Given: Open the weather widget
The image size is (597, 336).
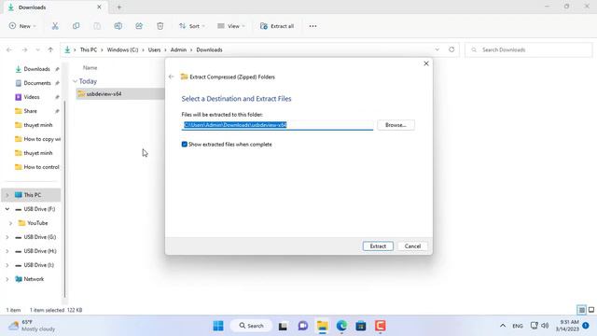Looking at the screenshot, I should coord(33,326).
